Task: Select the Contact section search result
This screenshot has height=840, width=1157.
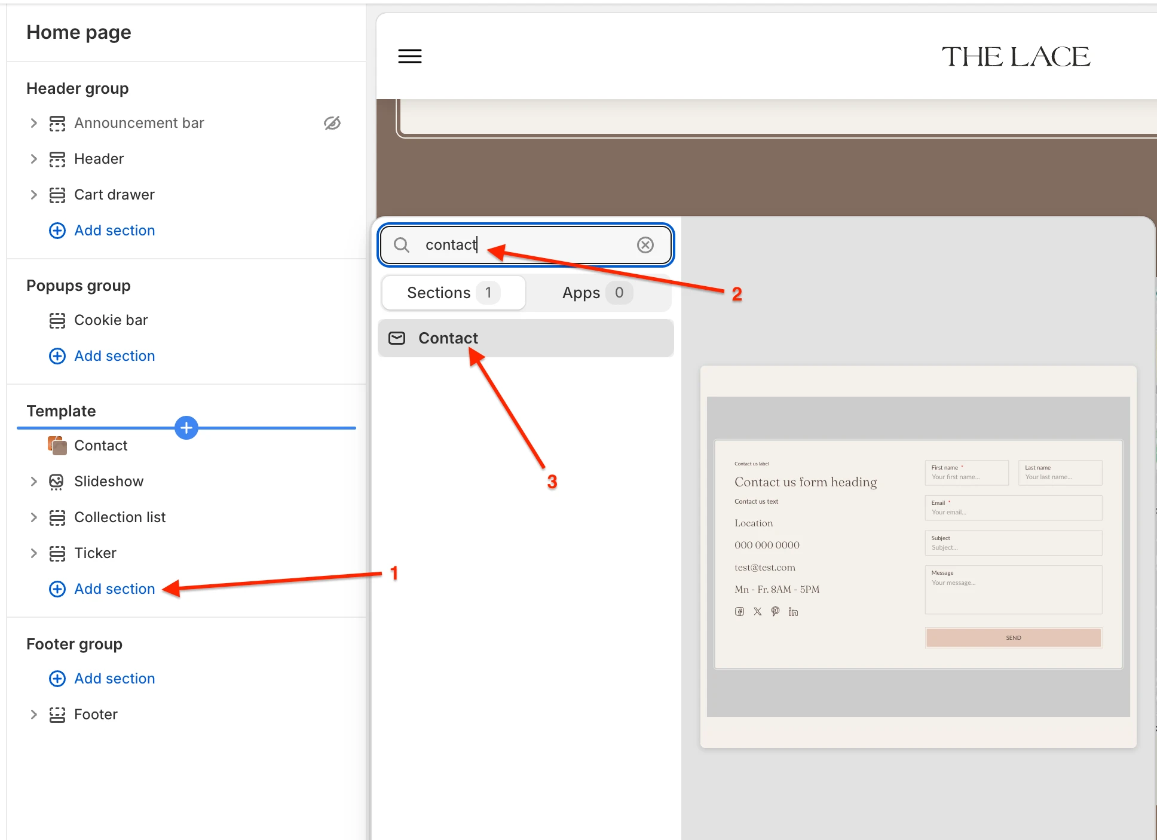Action: pos(526,338)
